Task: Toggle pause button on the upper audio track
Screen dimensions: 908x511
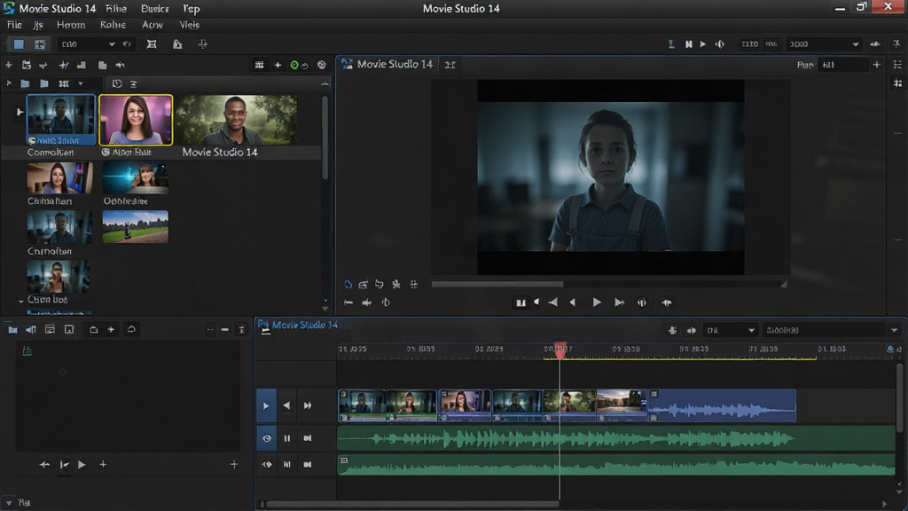Action: 286,438
